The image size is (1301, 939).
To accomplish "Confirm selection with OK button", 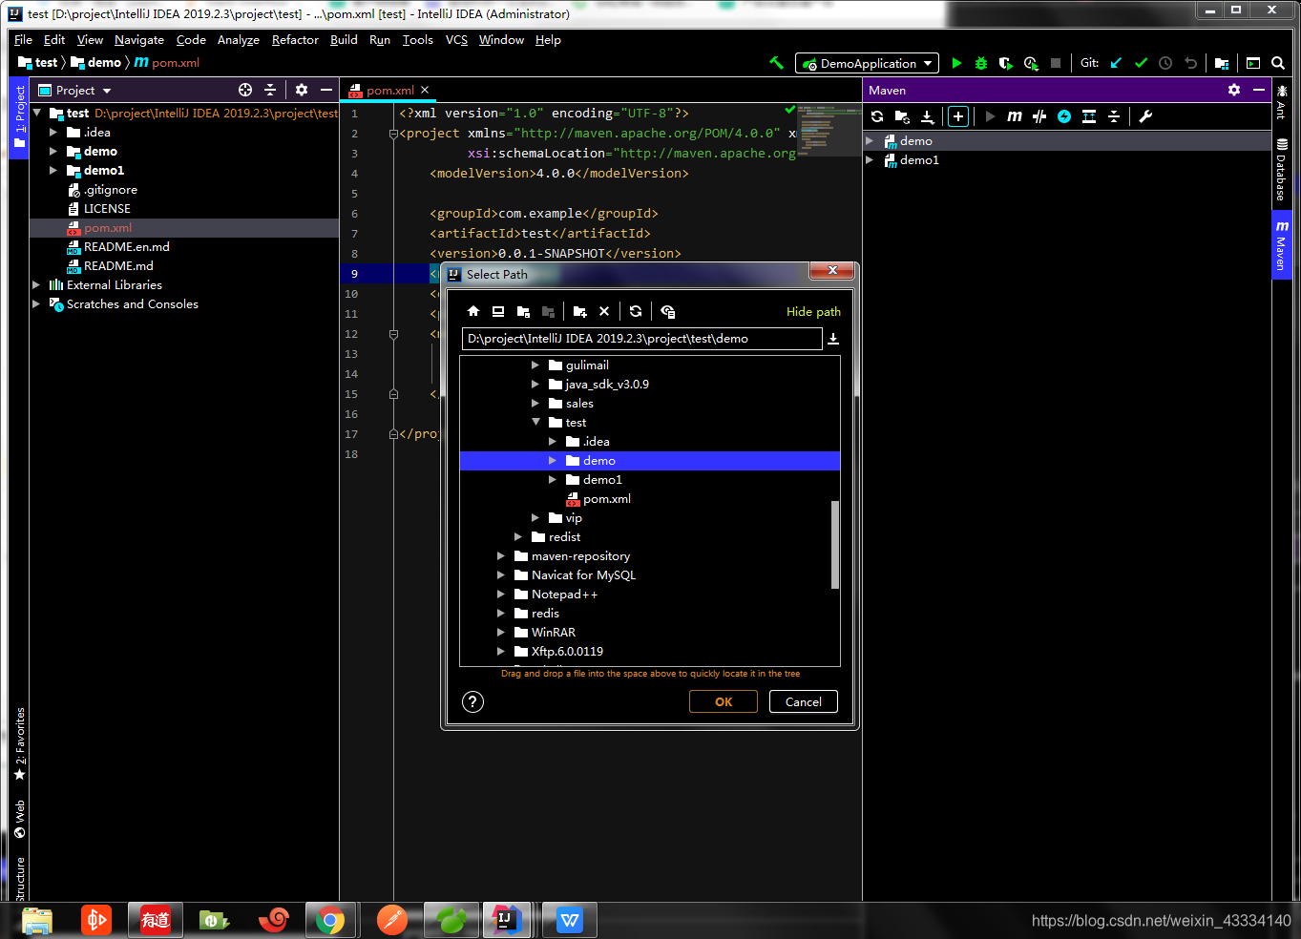I will pyautogui.click(x=724, y=701).
